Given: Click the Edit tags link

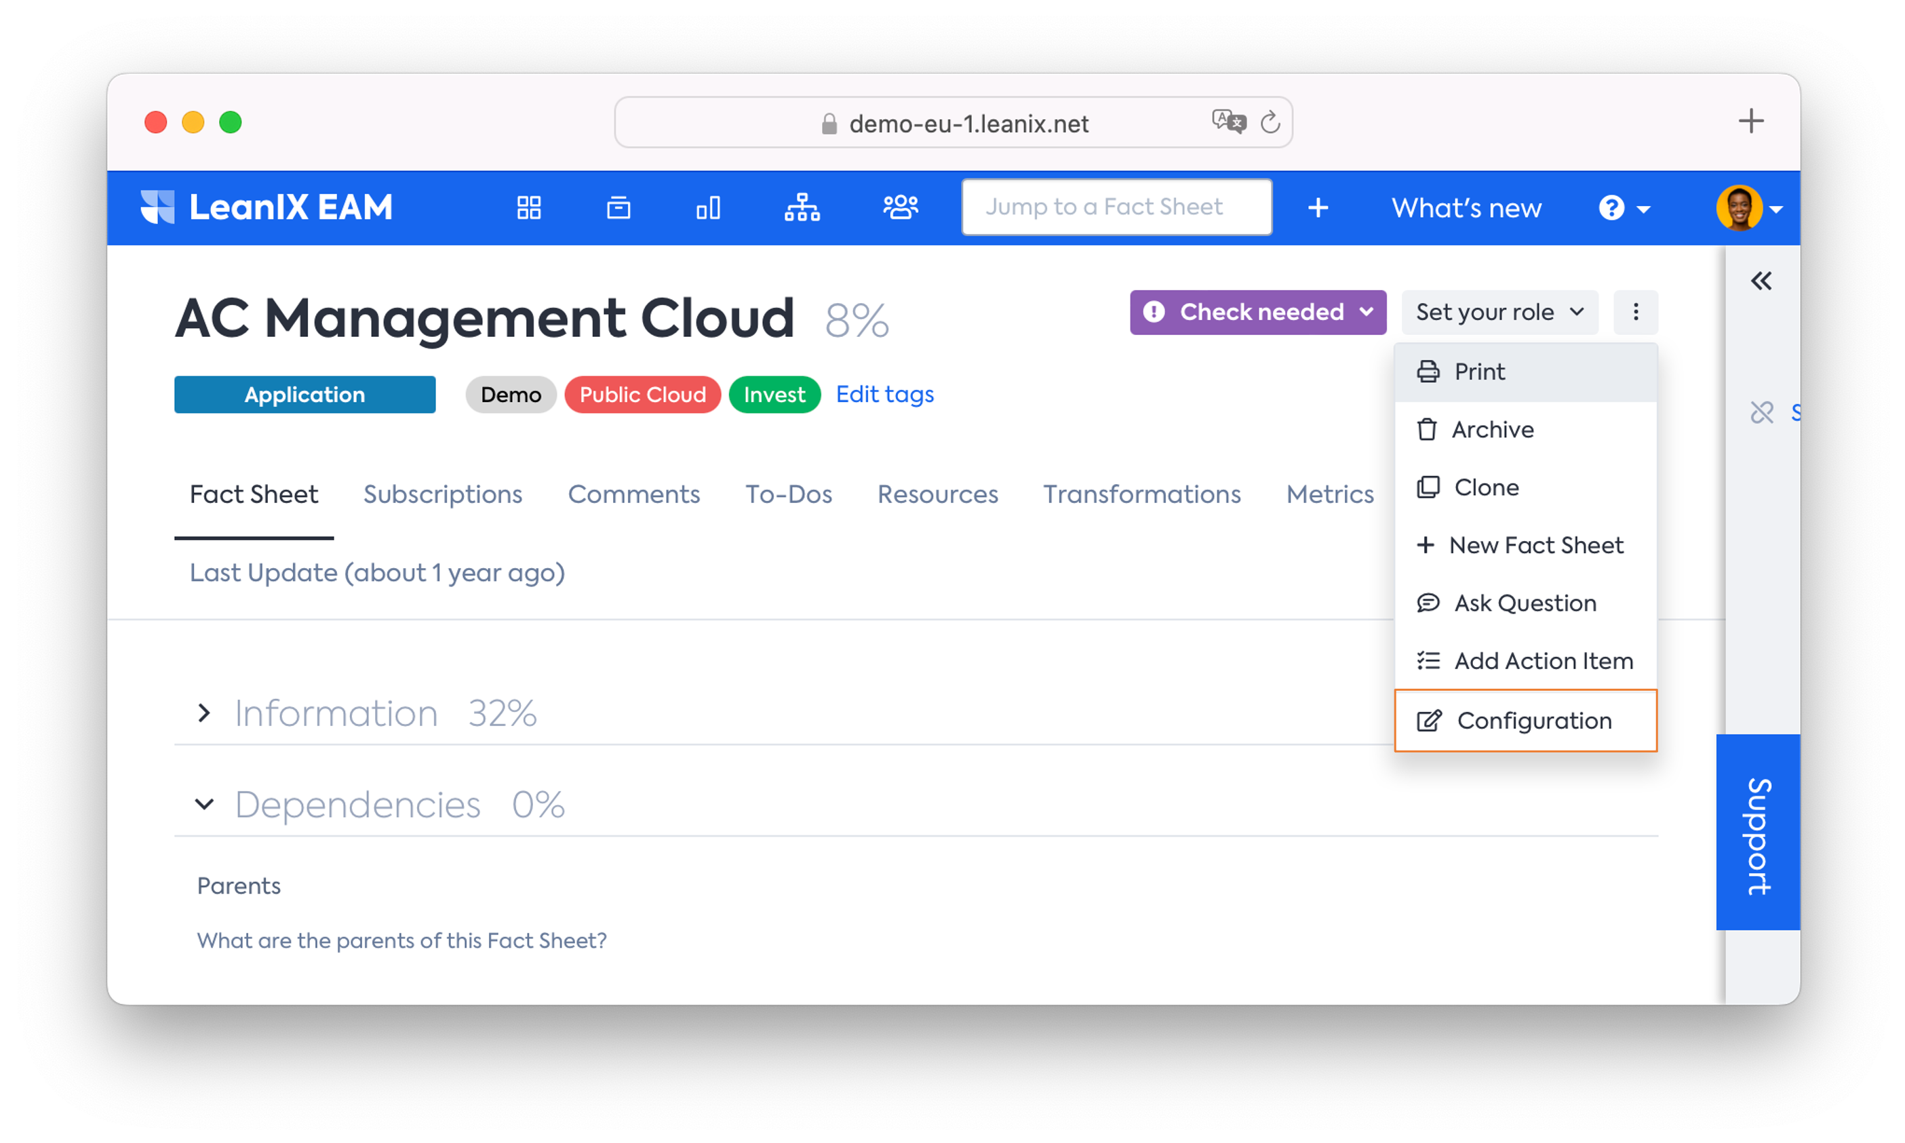Looking at the screenshot, I should click(884, 395).
